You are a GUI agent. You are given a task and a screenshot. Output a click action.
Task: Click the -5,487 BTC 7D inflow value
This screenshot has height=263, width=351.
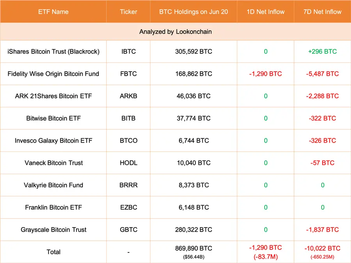pyautogui.click(x=322, y=74)
